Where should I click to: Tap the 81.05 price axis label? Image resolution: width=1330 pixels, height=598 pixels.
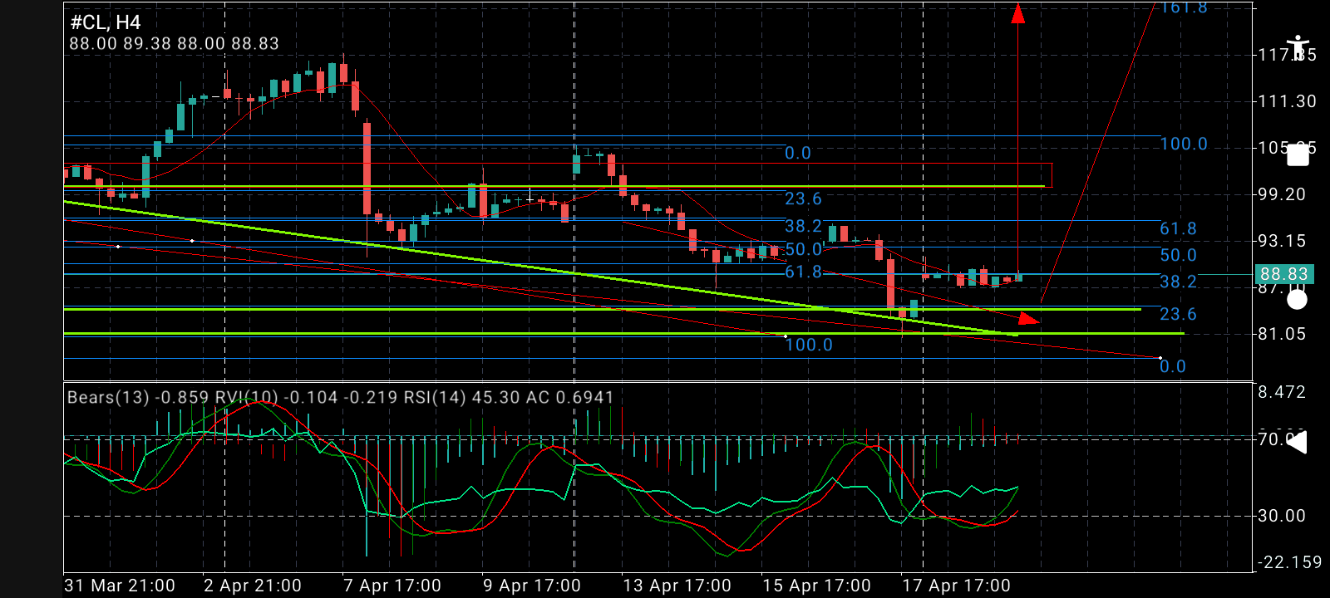coord(1282,334)
